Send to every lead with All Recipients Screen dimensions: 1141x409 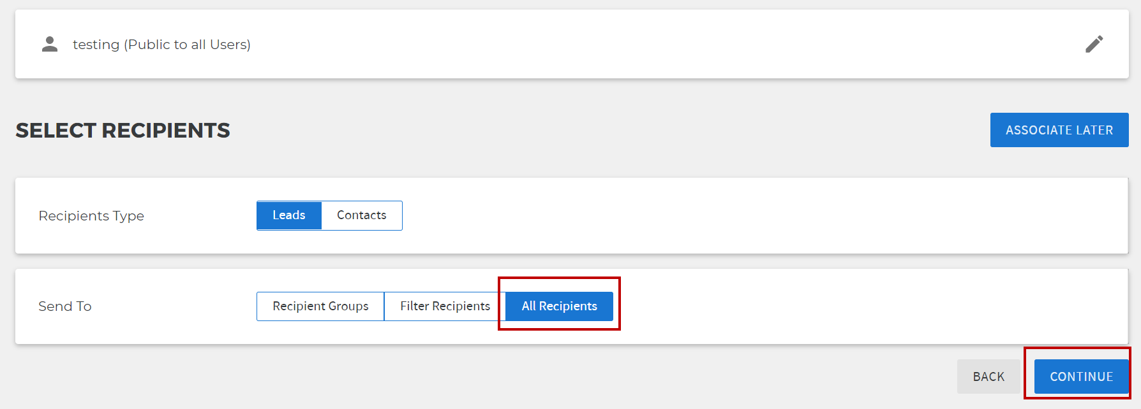click(560, 306)
